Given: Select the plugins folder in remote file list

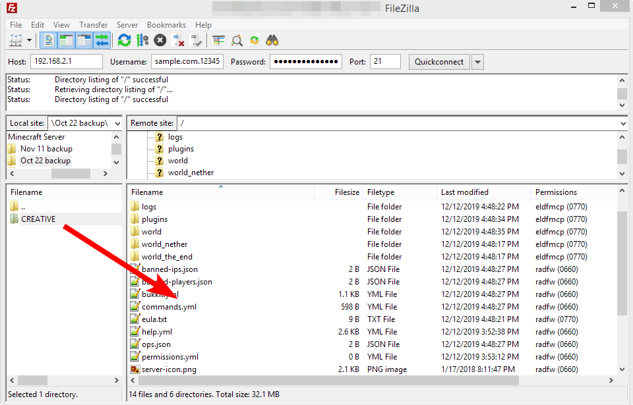Looking at the screenshot, I should click(x=154, y=219).
